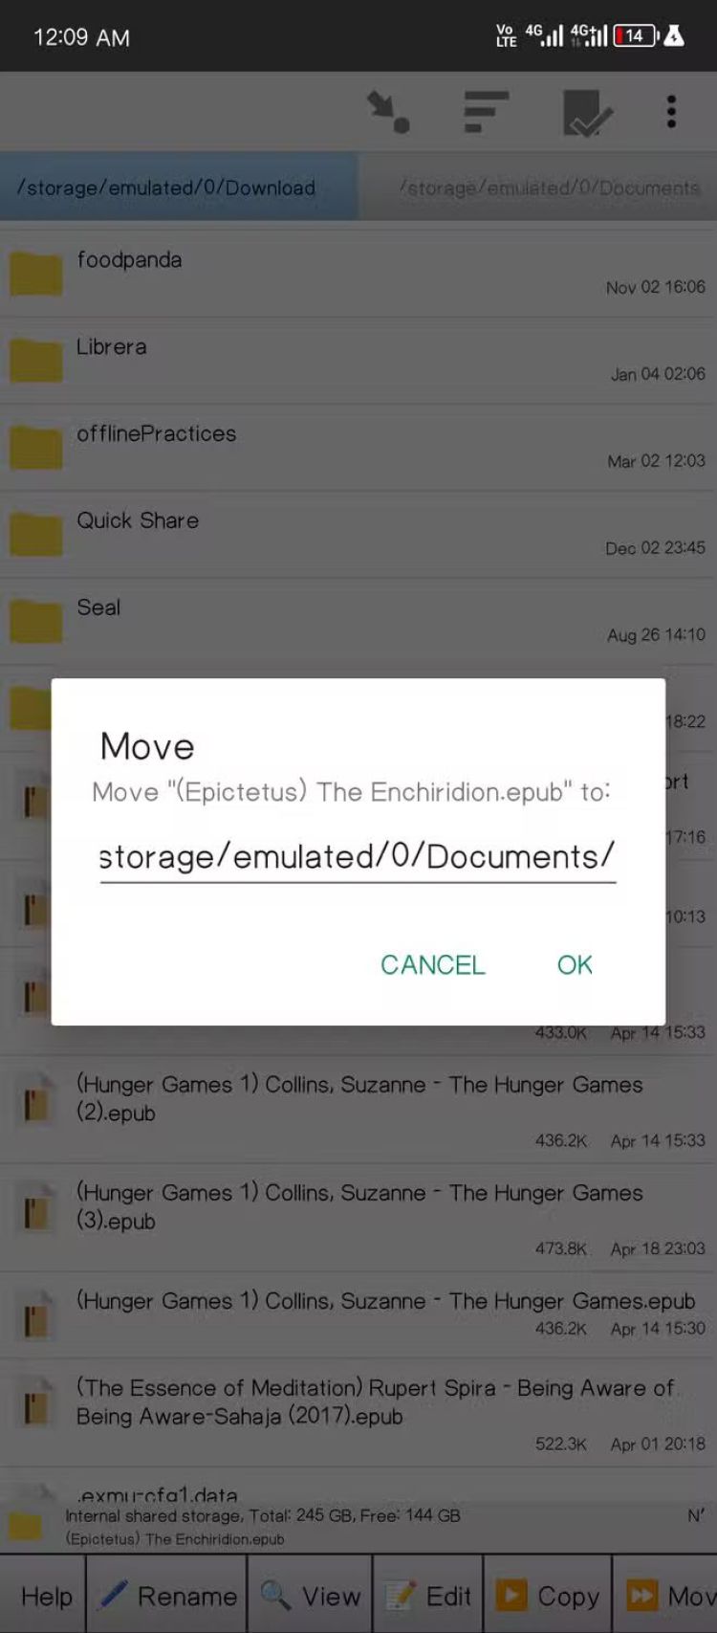Confirm the move with OK

(x=575, y=964)
